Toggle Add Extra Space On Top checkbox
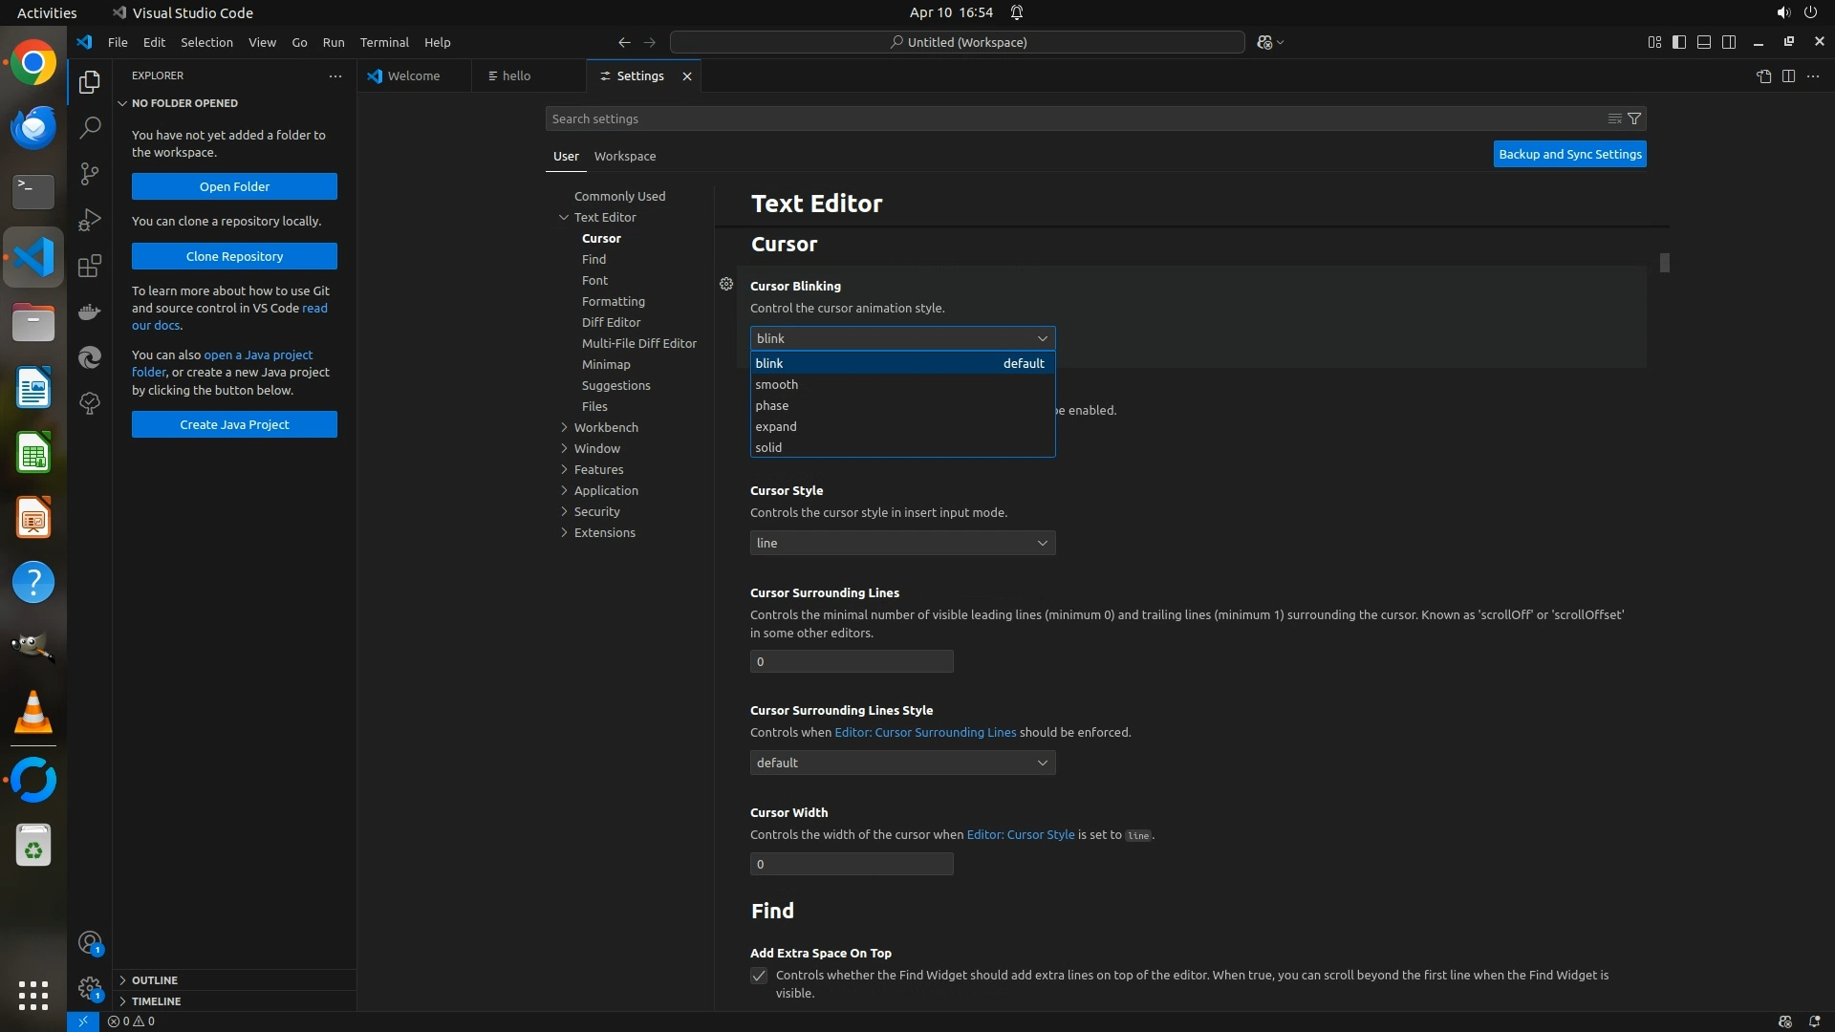Screen dimensions: 1835x1032 click(x=759, y=976)
